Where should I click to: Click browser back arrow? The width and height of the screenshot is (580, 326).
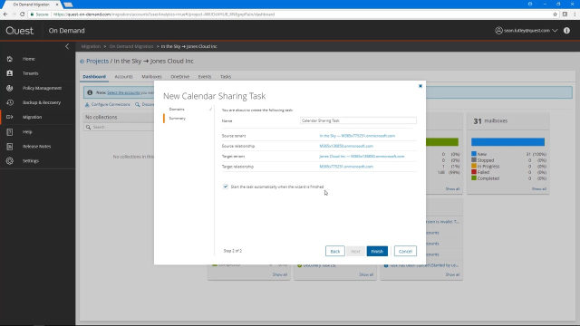(x=5, y=14)
